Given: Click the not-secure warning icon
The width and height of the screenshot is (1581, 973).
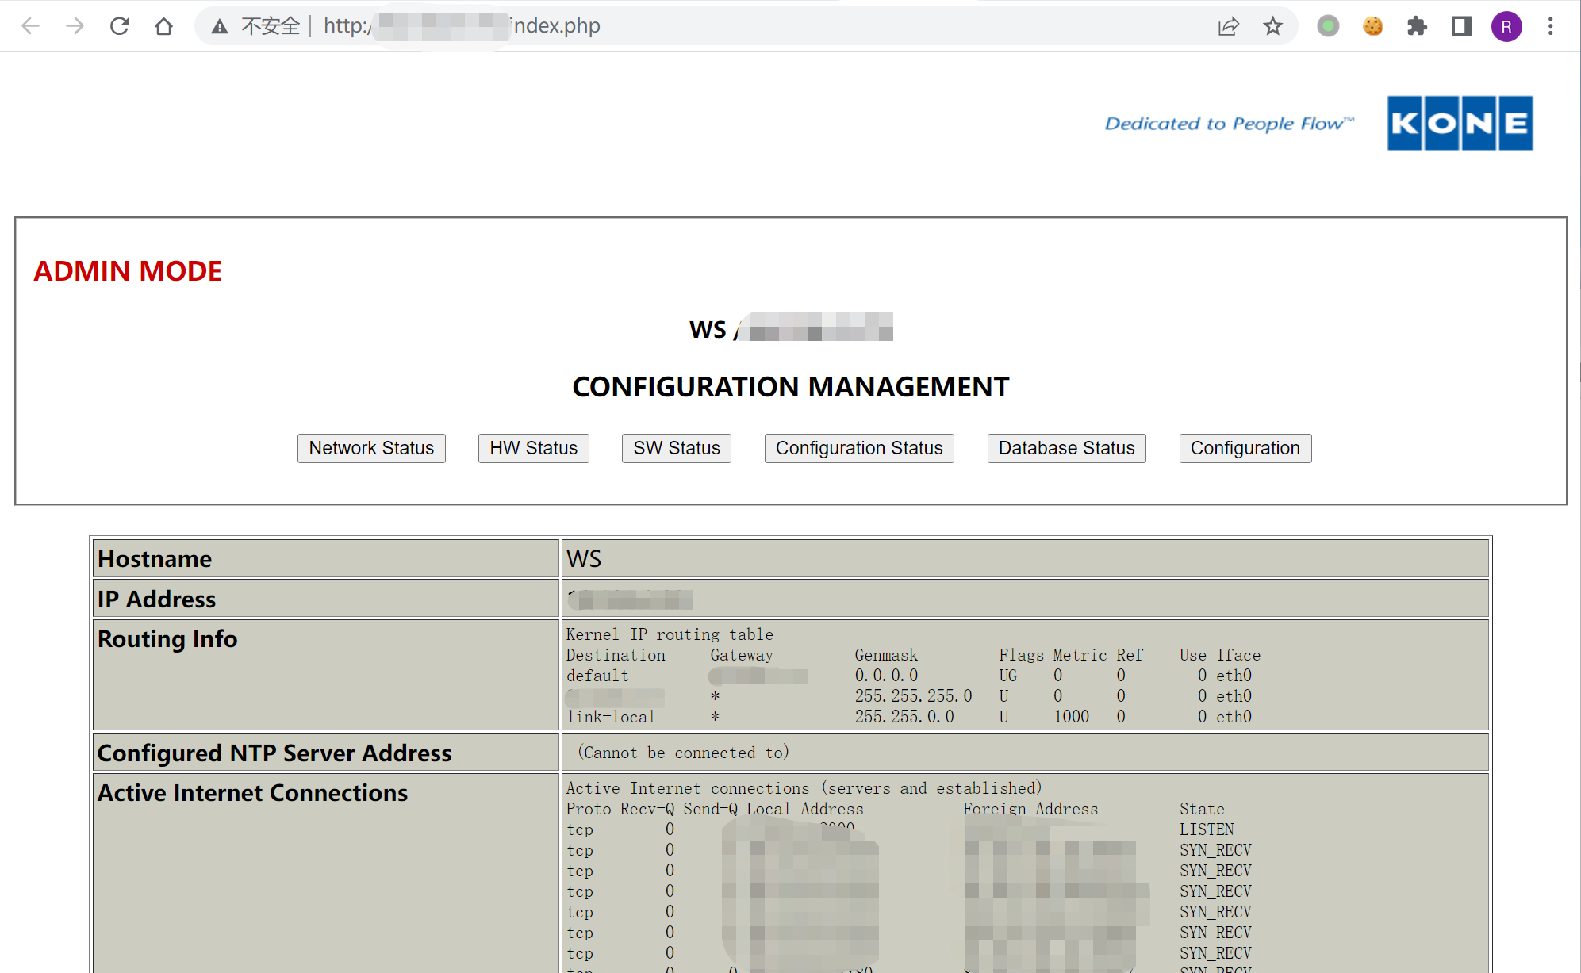Looking at the screenshot, I should 220,27.
